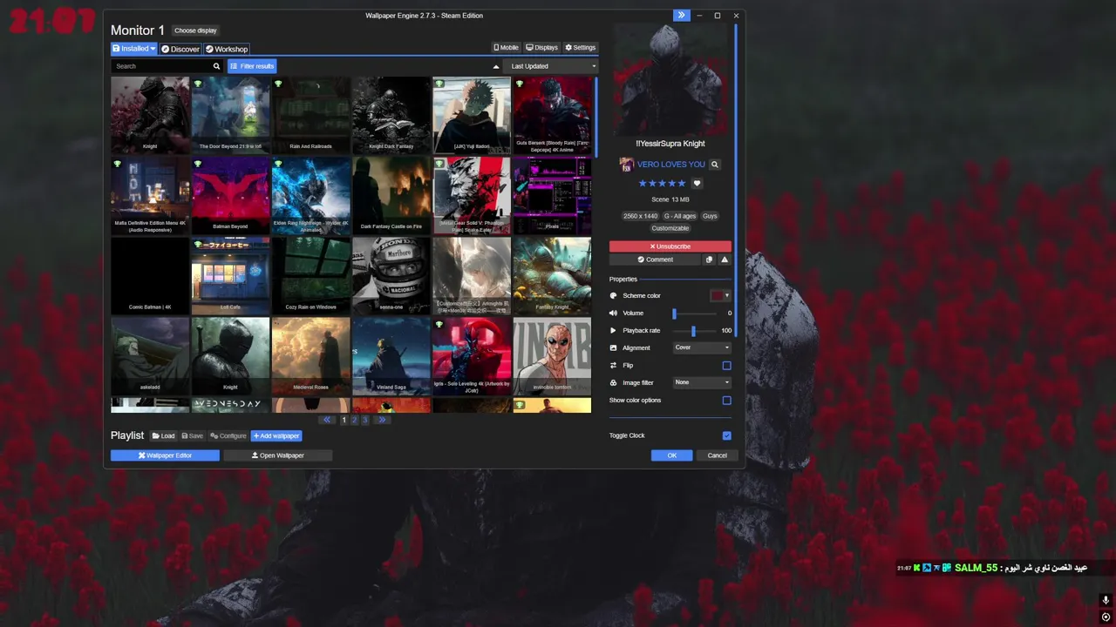Viewport: 1116px width, 627px height.
Task: Open the Image filter None dropdown
Action: pyautogui.click(x=702, y=382)
